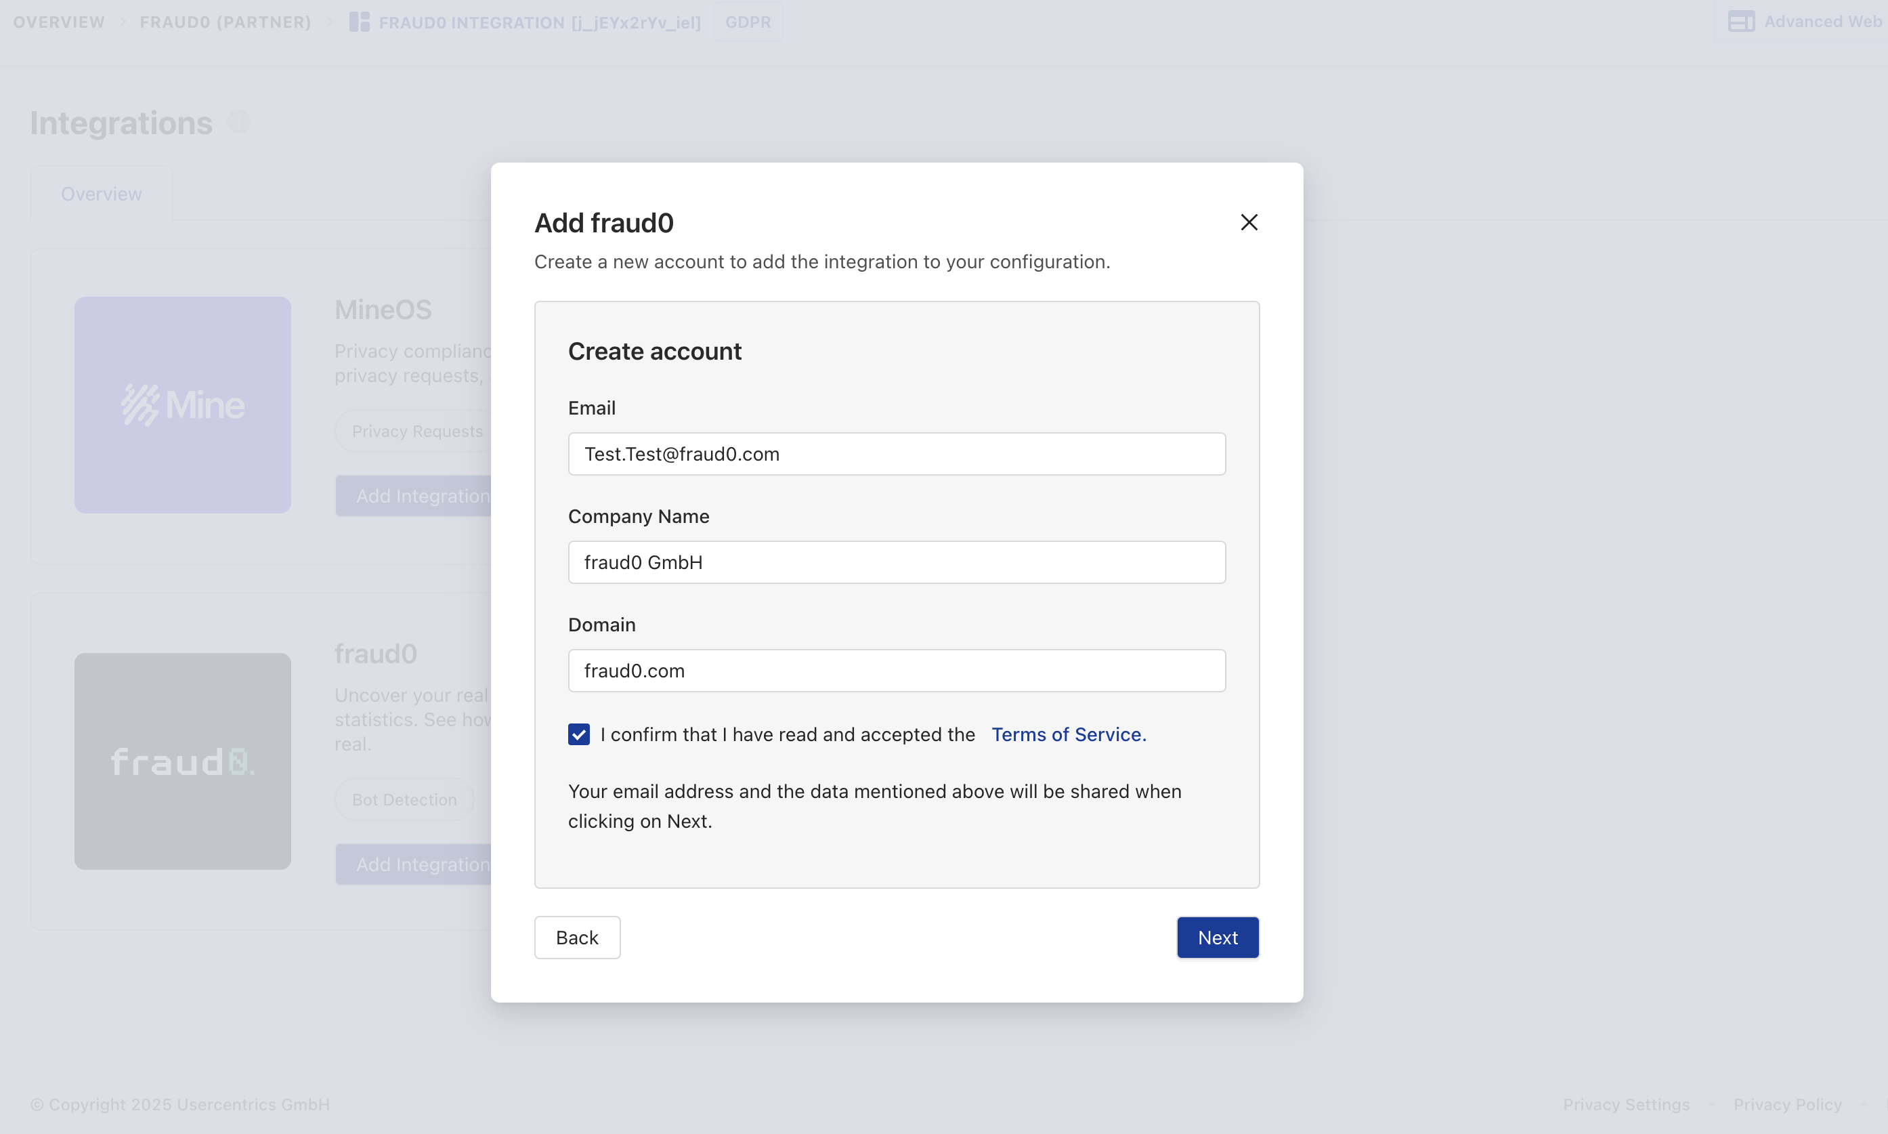This screenshot has height=1134, width=1888.
Task: Click Add Integration for MineOS
Action: tap(423, 495)
